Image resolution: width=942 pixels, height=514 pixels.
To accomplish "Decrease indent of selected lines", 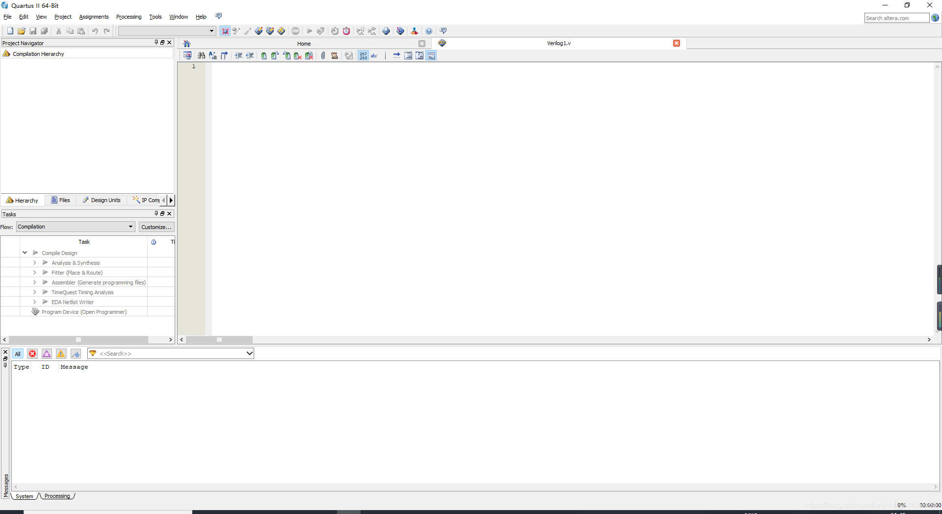I will point(250,55).
